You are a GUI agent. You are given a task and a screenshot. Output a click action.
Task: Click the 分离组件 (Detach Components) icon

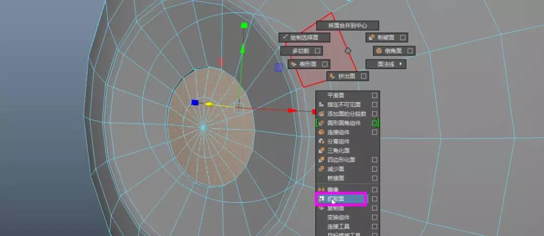point(321,141)
